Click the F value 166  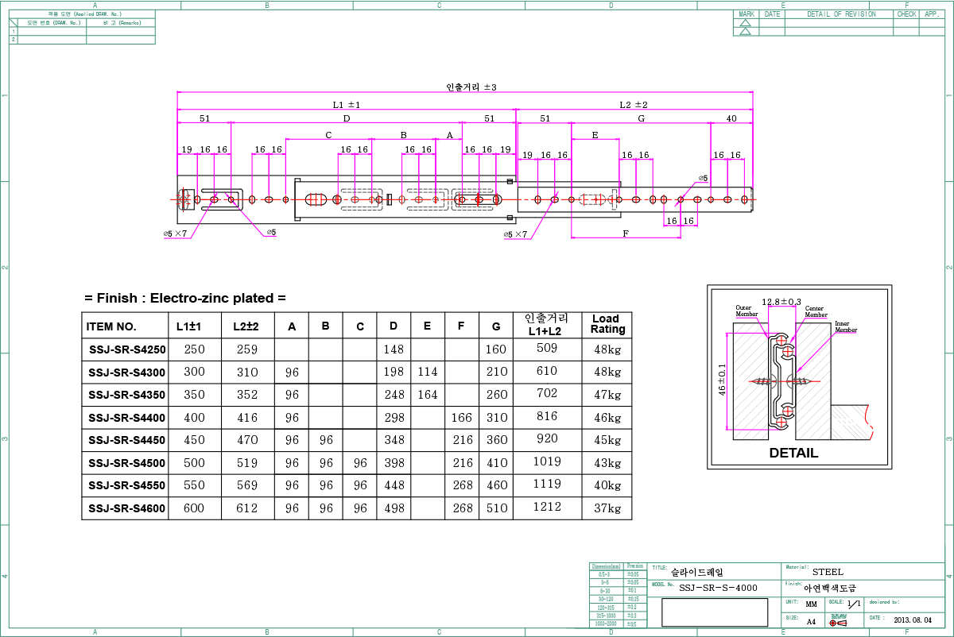pos(462,418)
